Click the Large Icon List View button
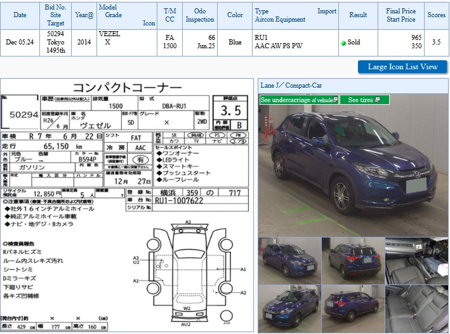Image resolution: width=450 pixels, height=334 pixels. click(402, 67)
